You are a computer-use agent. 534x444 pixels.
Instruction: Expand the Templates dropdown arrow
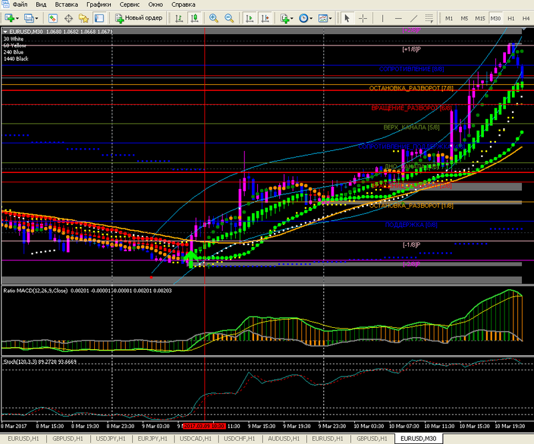tap(330, 19)
